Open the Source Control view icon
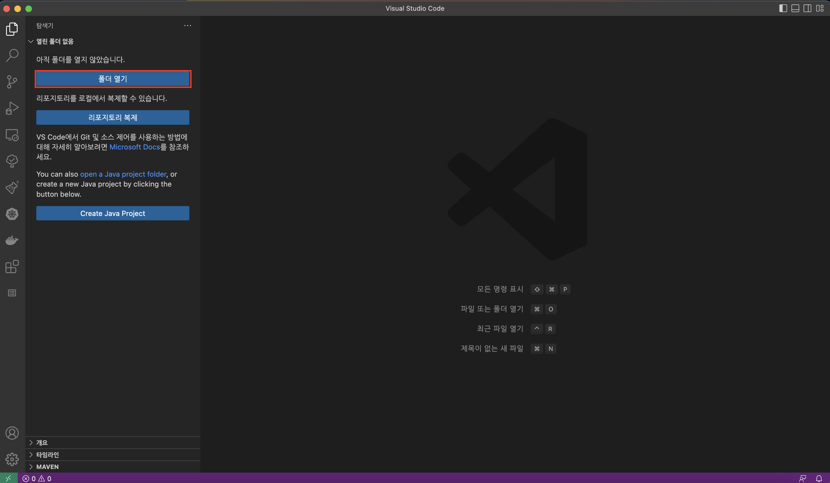 [x=12, y=82]
